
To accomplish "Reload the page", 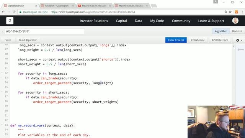I will pos(14,12).
